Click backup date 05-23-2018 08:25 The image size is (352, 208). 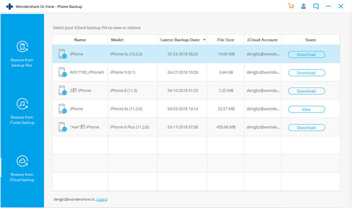click(x=183, y=54)
